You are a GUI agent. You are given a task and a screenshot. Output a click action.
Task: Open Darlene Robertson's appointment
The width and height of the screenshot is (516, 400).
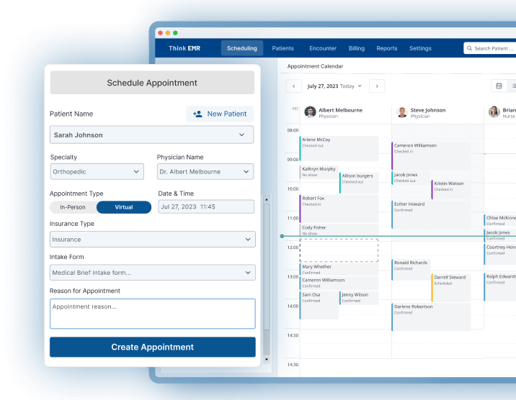431,317
